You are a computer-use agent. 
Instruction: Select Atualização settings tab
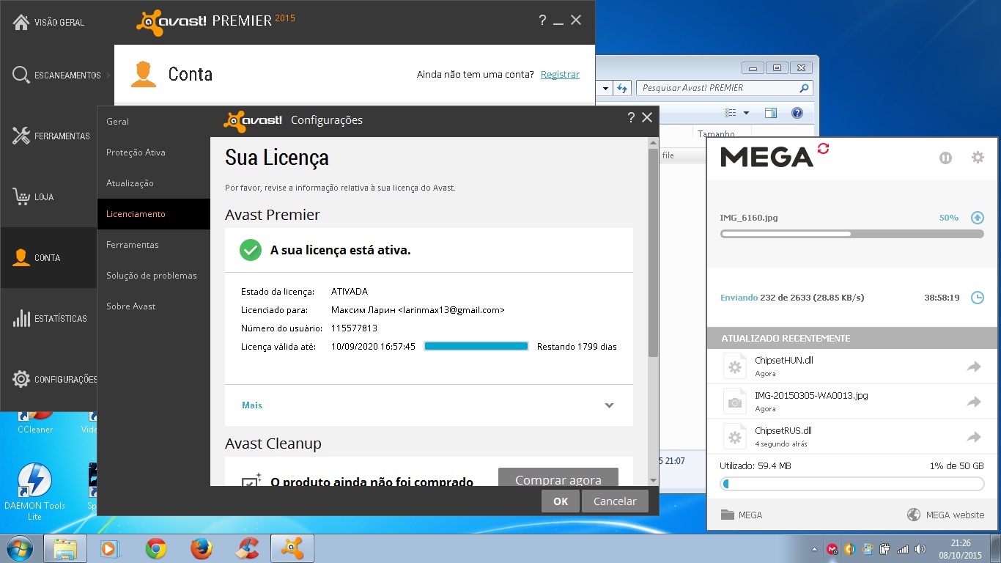pos(153,183)
